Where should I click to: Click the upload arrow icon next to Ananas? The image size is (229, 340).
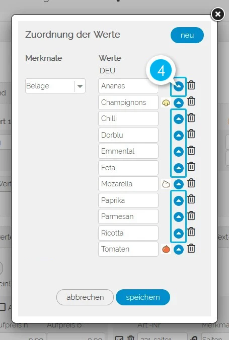coord(179,86)
